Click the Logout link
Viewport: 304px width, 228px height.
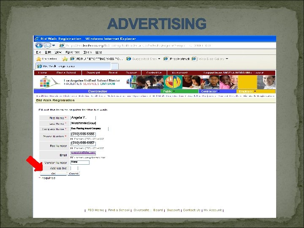[x=259, y=73]
